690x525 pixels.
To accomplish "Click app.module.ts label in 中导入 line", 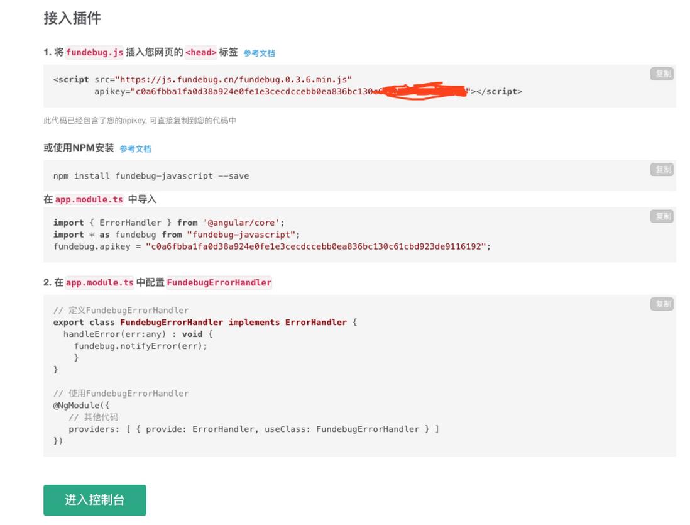I will pos(89,199).
